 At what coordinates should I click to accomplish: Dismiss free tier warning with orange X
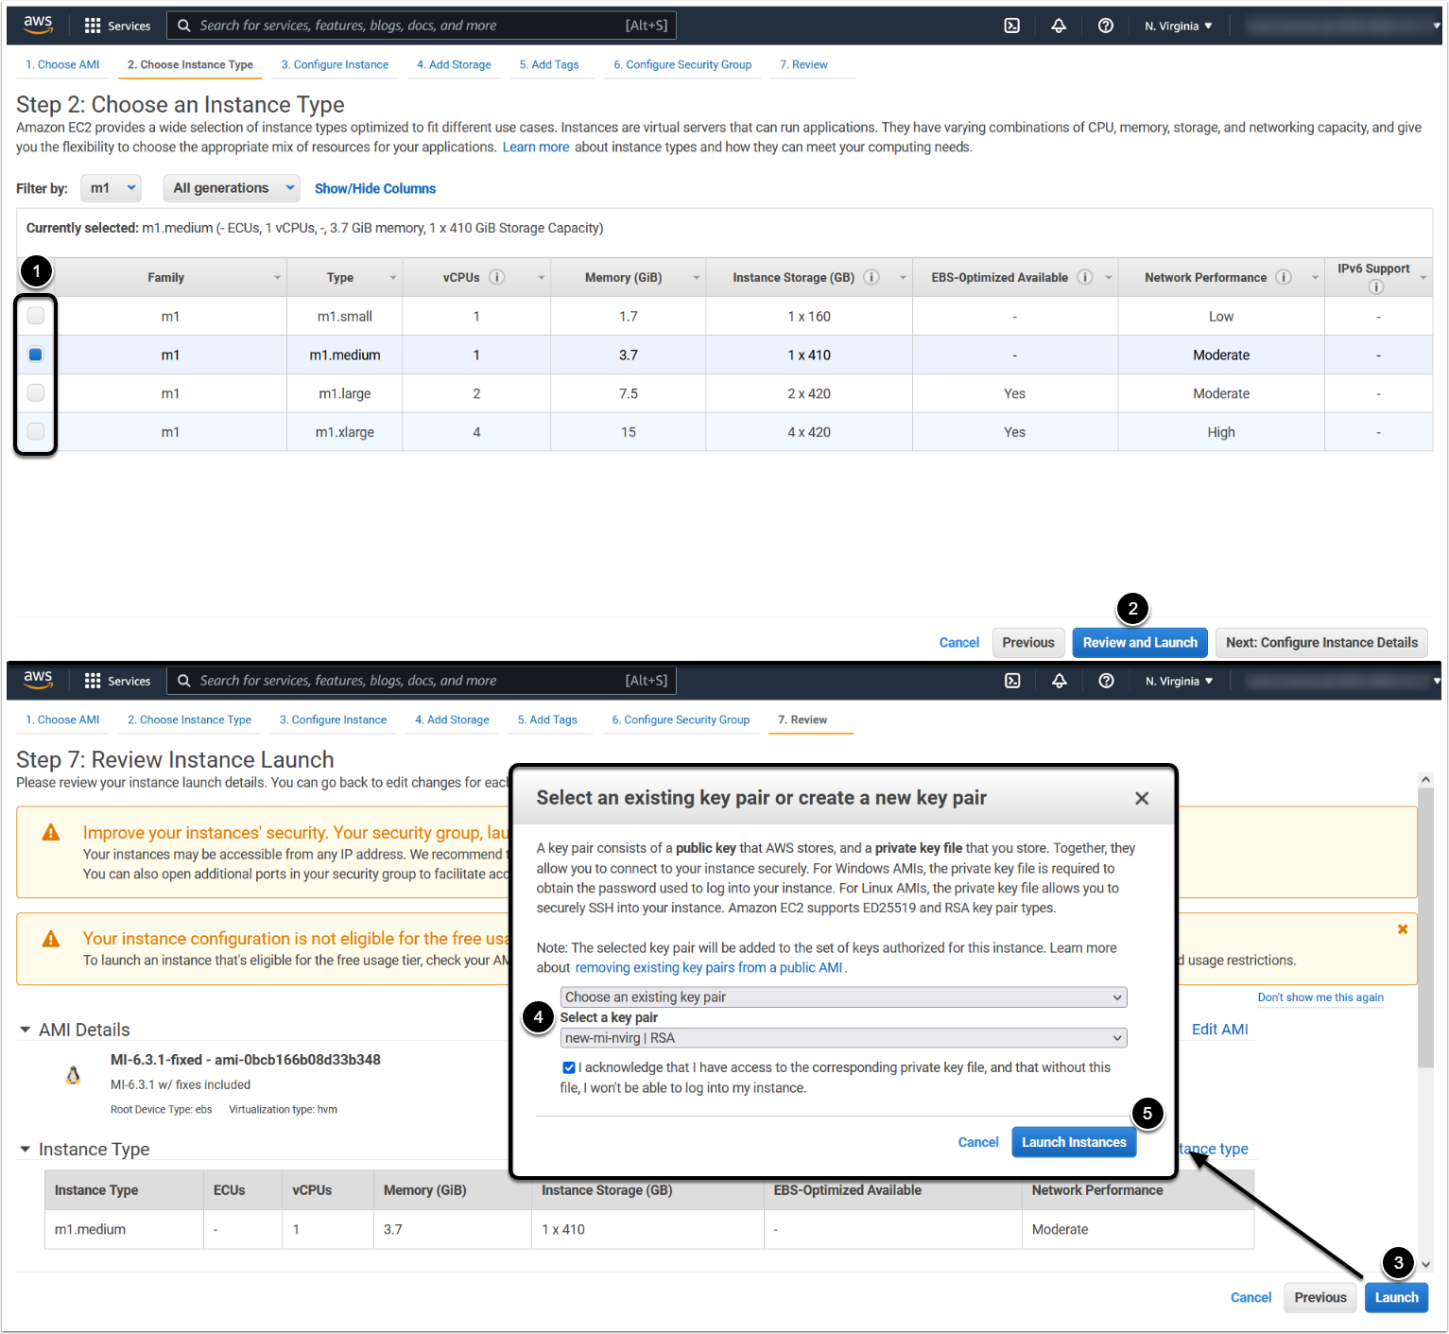[1403, 929]
